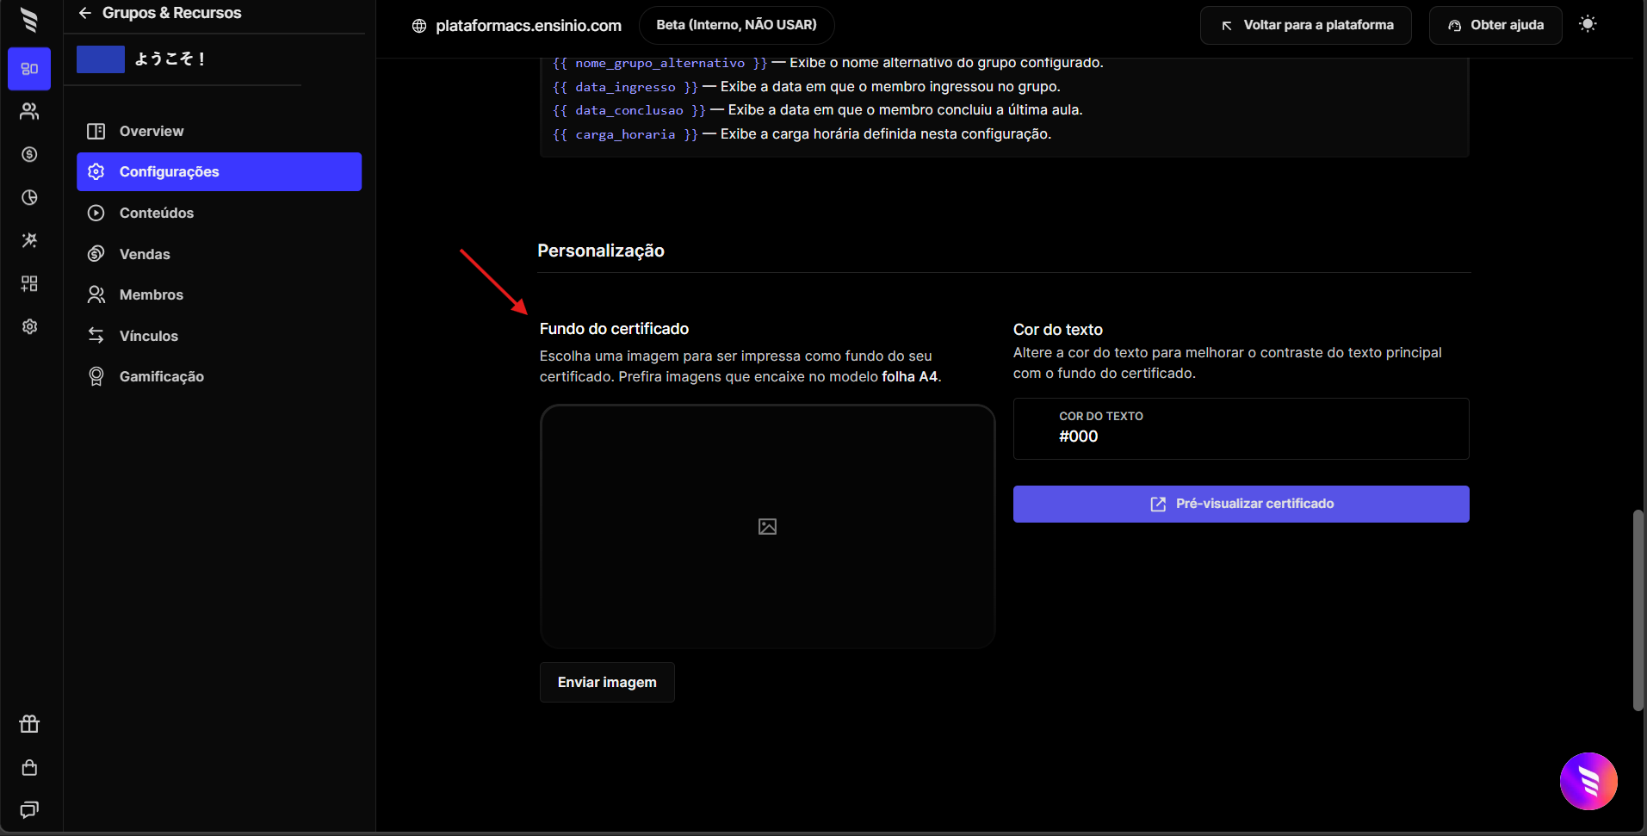The image size is (1647, 836).
Task: Open Gamificação settings
Action: point(161,376)
